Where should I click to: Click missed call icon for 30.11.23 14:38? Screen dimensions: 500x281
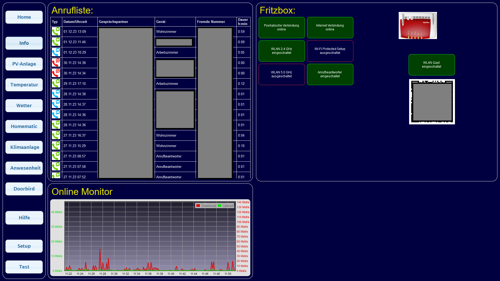tap(56, 63)
